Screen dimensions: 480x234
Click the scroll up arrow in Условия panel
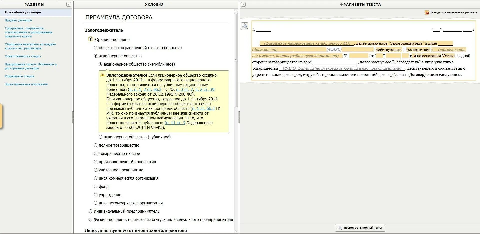tap(236, 11)
